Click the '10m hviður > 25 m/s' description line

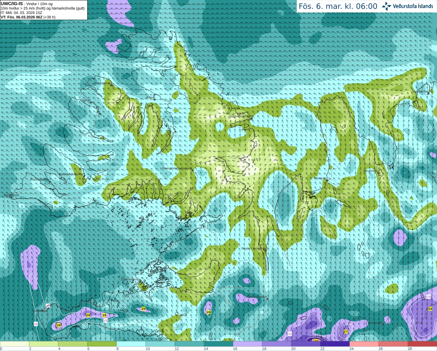coord(43,8)
